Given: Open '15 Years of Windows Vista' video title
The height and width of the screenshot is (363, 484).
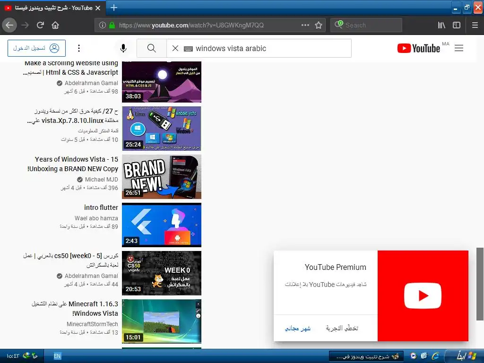Looking at the screenshot, I should [x=73, y=164].
